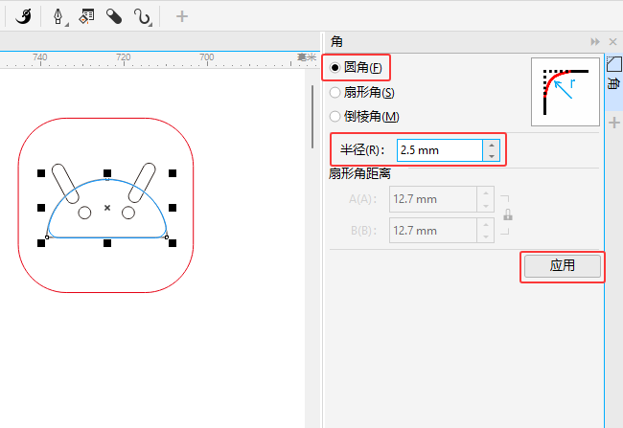Viewport: 623px width, 428px height.
Task: Decrease radius with the down spinner arrow
Action: [492, 156]
